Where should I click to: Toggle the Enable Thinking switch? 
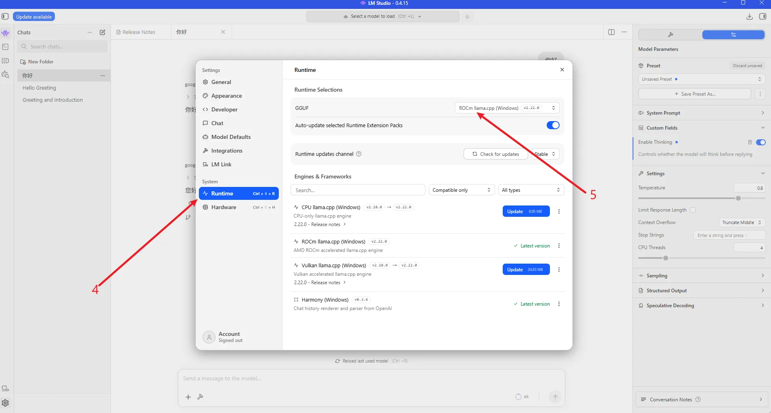761,142
